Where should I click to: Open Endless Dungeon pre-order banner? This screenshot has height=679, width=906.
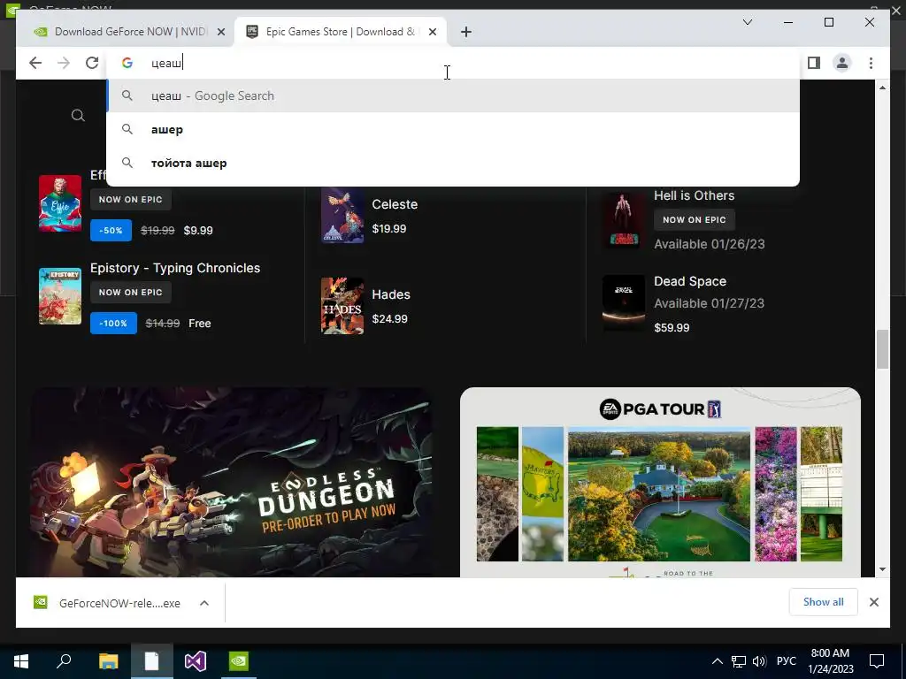231,482
